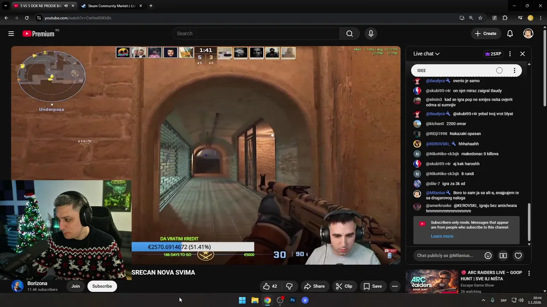Image resolution: width=547 pixels, height=307 pixels.
Task: Show hidden system tray icons
Action: pos(483,300)
